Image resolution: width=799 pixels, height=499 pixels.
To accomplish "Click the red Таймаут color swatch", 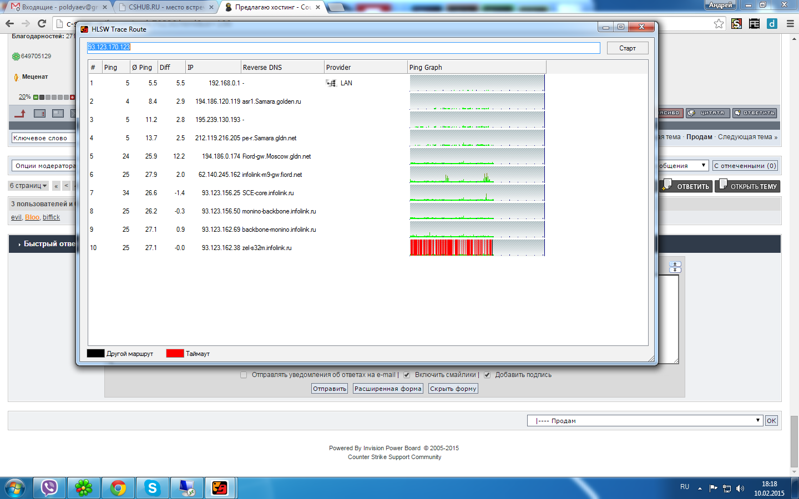I will tap(175, 353).
